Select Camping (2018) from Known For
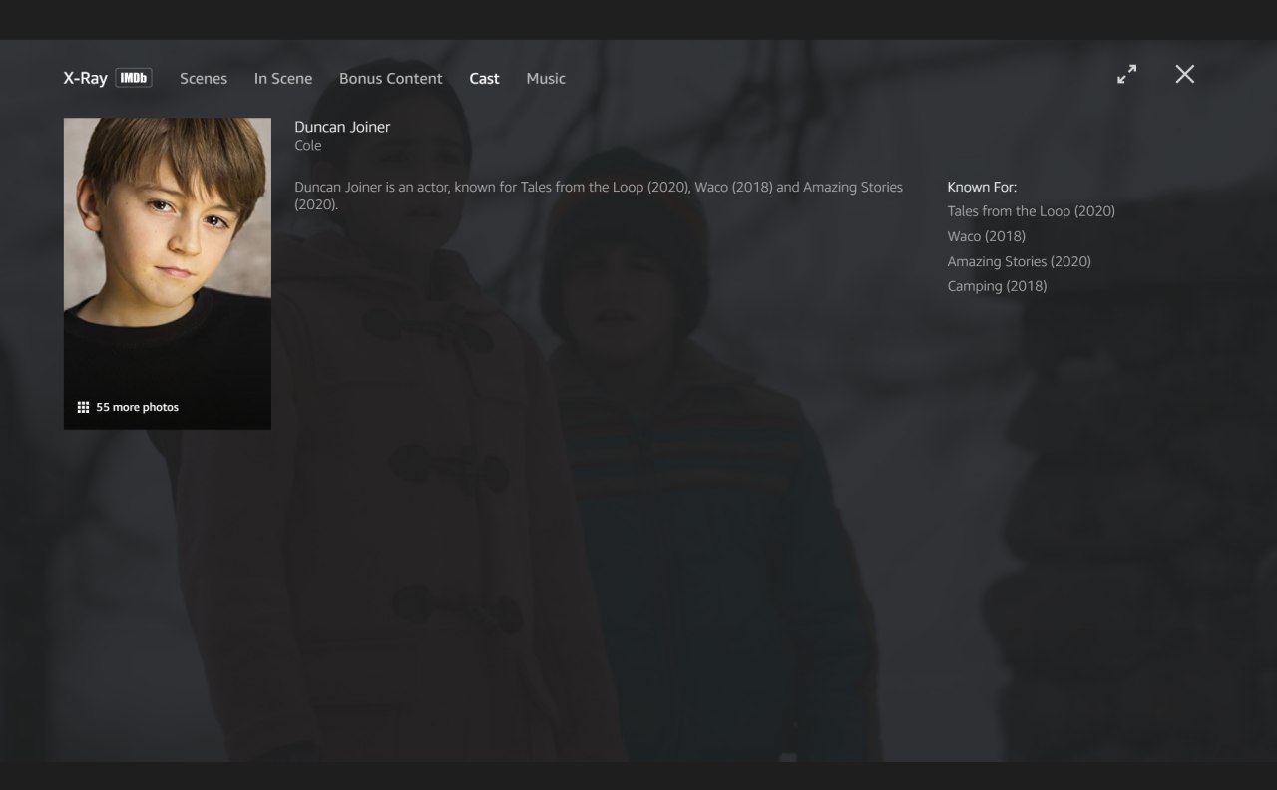 point(998,286)
